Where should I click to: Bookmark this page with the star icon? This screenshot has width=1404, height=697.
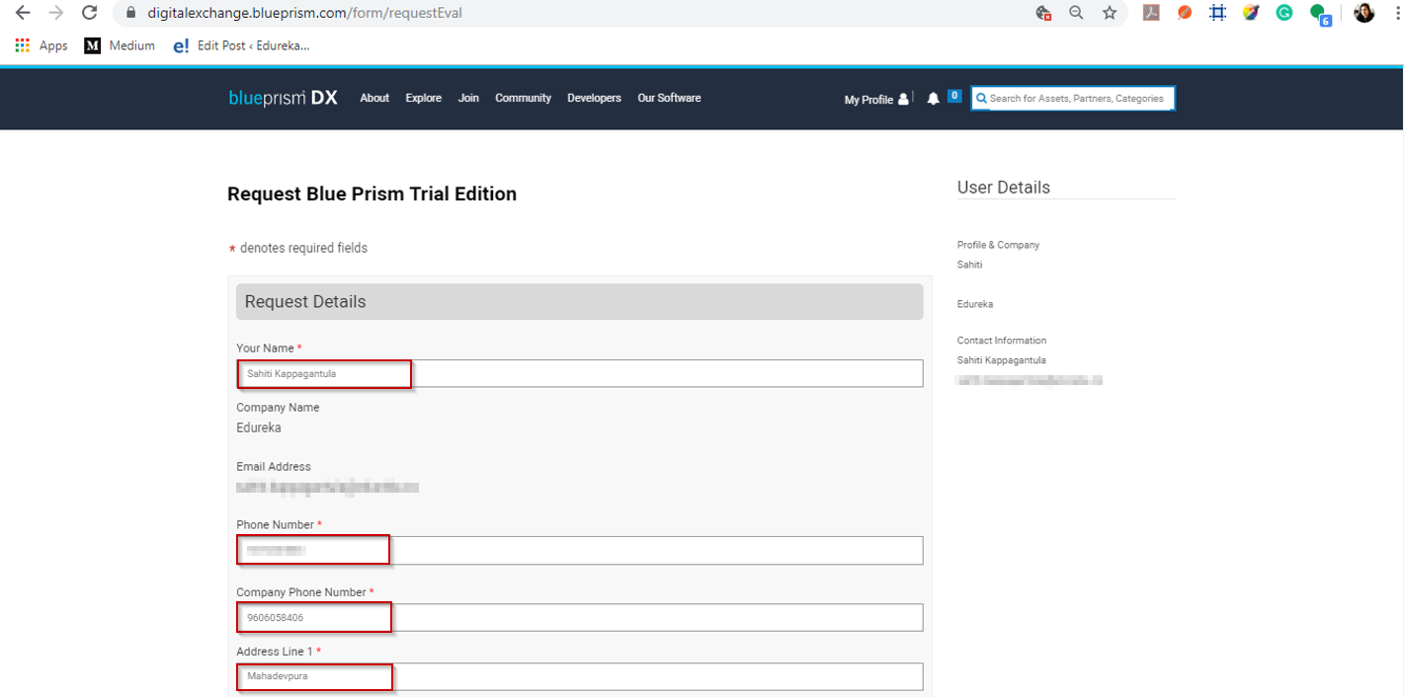pyautogui.click(x=1110, y=13)
